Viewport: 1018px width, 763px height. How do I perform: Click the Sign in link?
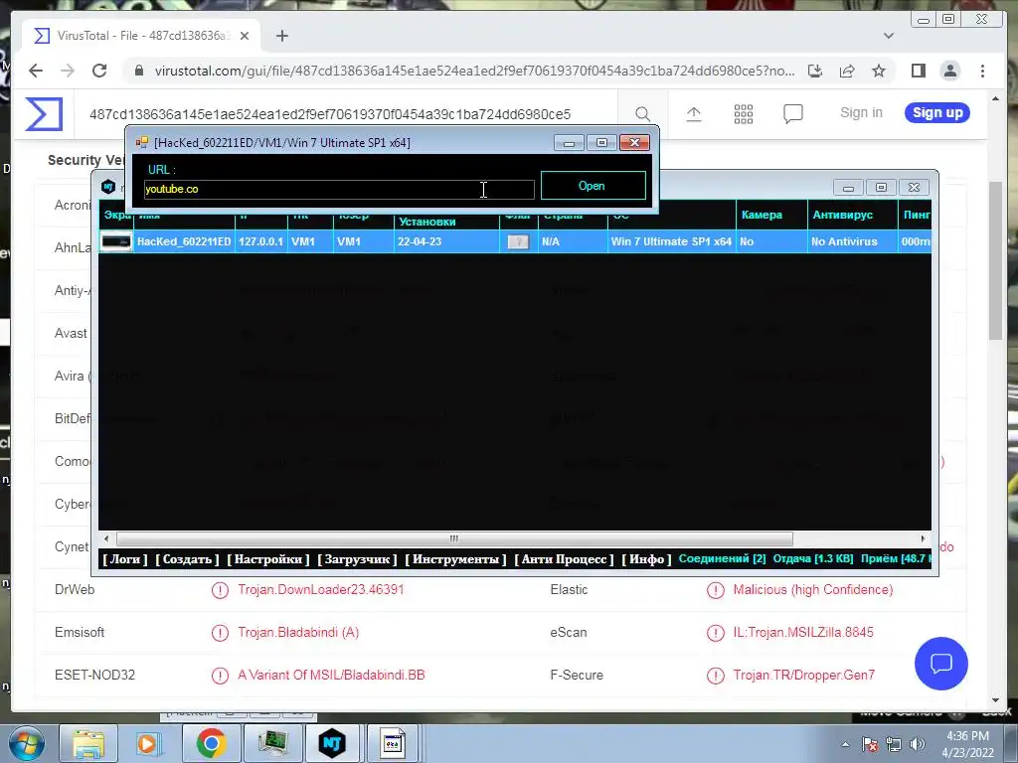pos(861,113)
